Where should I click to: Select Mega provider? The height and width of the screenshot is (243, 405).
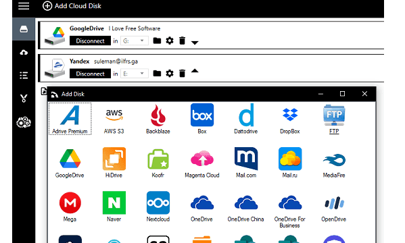[70, 207]
